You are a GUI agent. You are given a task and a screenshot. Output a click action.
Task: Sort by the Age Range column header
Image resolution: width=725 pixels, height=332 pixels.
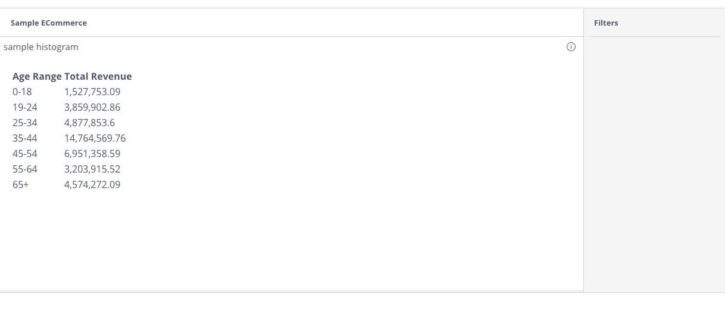click(37, 76)
